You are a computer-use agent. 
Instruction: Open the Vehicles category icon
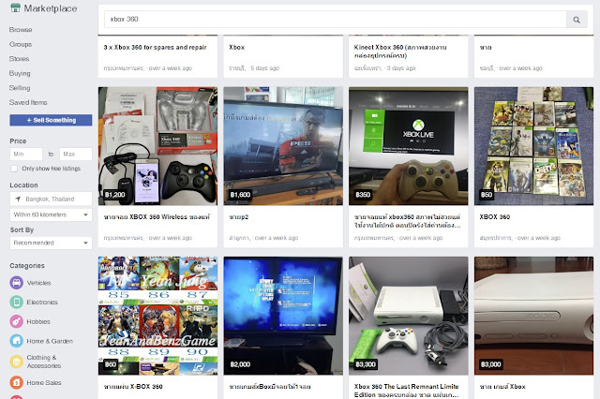17,283
